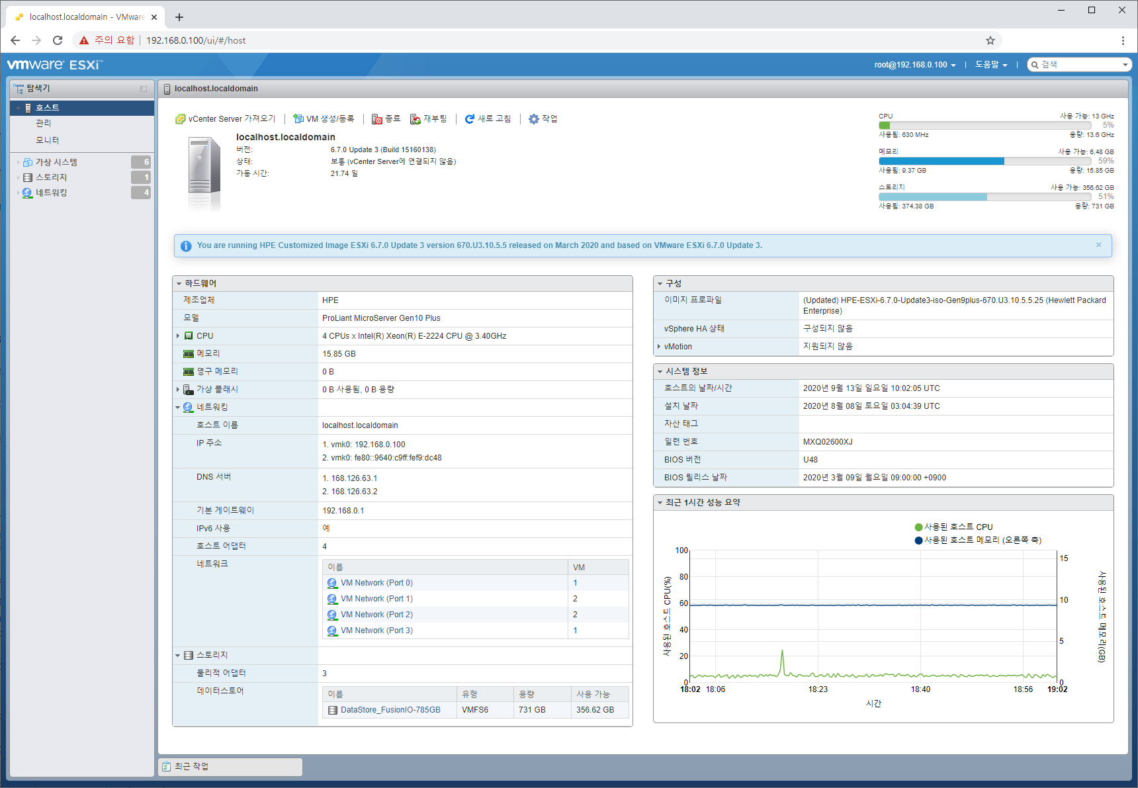Click the VM create/register icon

298,119
